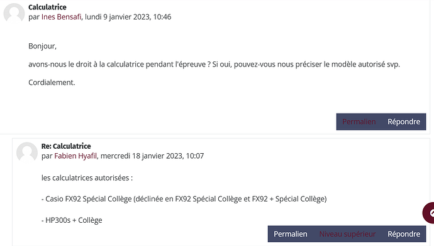Go to Niveau supérieur from the reply
Viewport: 434px width, 246px height.
tap(347, 234)
